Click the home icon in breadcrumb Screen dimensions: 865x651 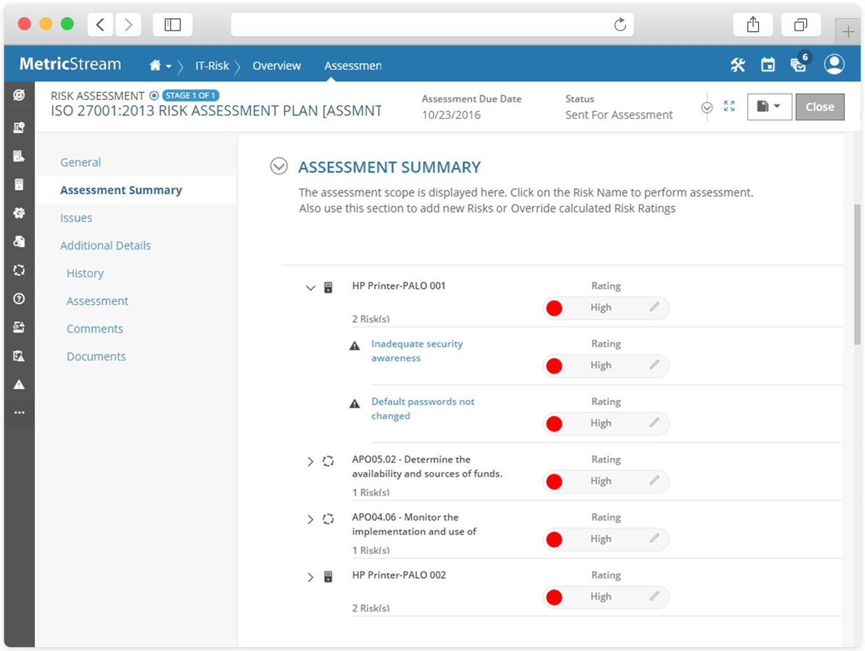155,65
